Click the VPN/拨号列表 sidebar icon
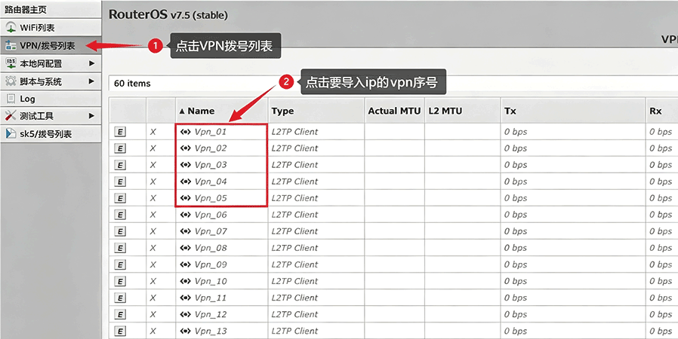678x339 pixels. (x=11, y=45)
